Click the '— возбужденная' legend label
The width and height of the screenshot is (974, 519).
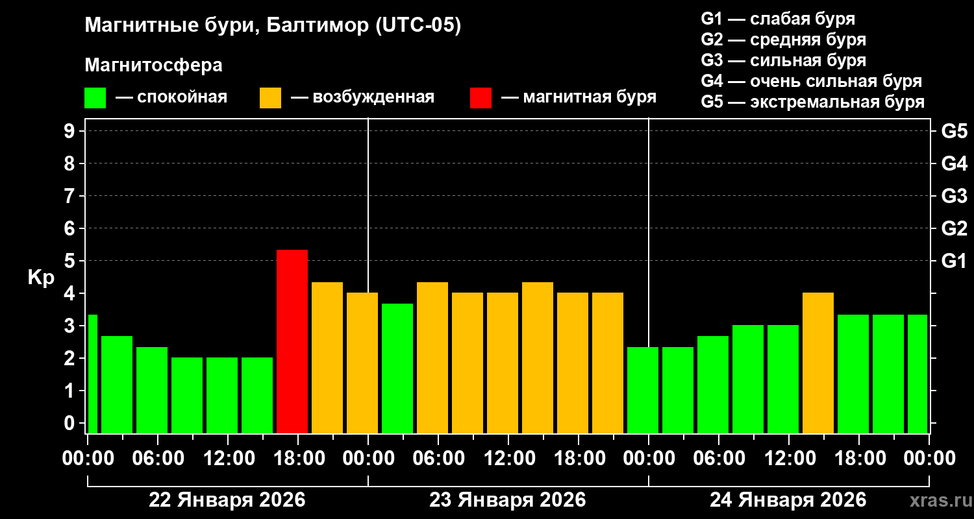(x=362, y=97)
